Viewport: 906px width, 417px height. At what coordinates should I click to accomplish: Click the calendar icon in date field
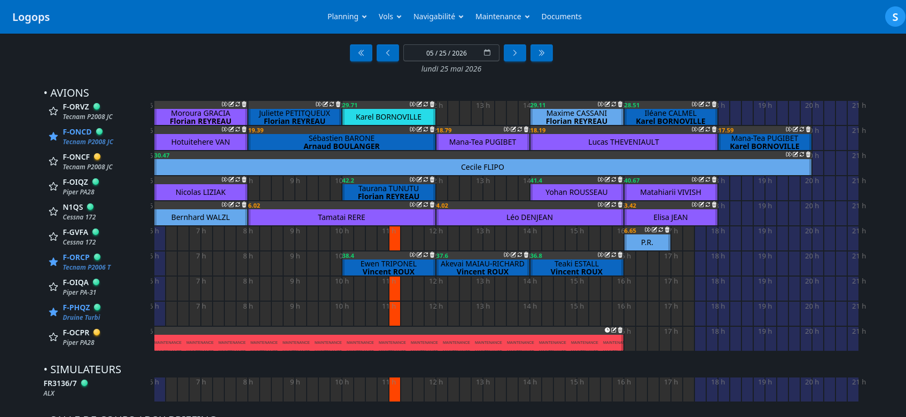487,53
